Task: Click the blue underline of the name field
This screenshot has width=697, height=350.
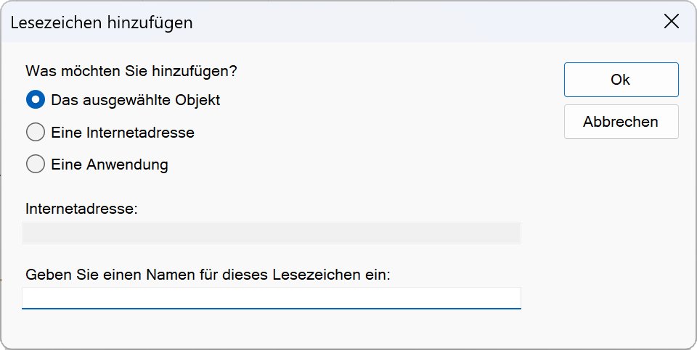Action: point(272,308)
